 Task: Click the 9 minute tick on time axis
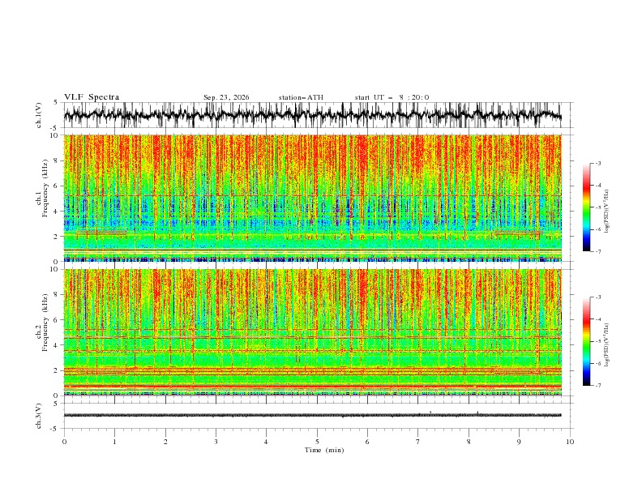point(519,442)
